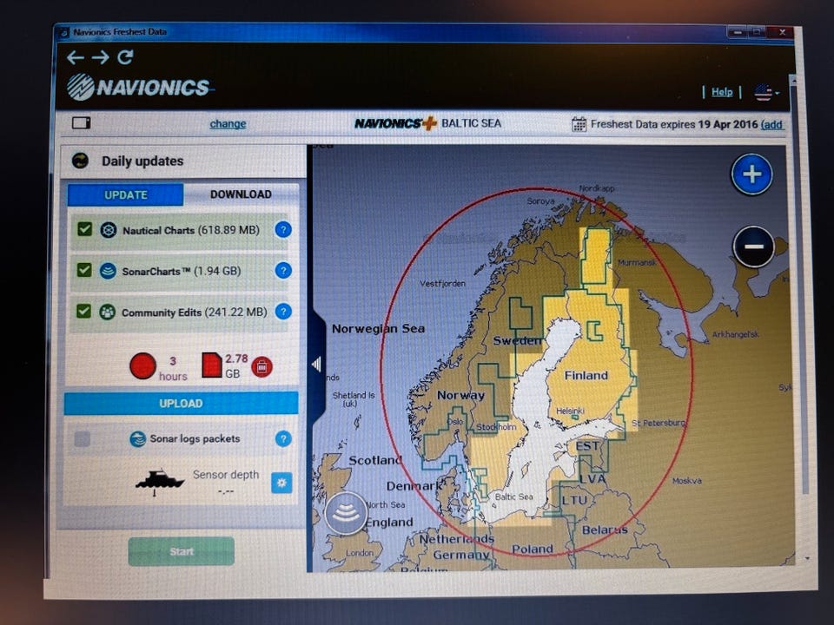Open help for SonarCharts
Image resolution: width=834 pixels, height=625 pixels.
click(x=283, y=271)
